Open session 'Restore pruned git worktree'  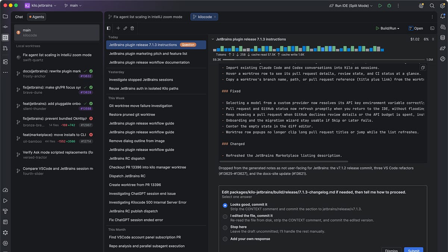click(x=156, y=115)
